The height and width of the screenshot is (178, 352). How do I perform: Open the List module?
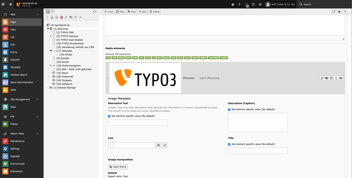pyautogui.click(x=22, y=37)
